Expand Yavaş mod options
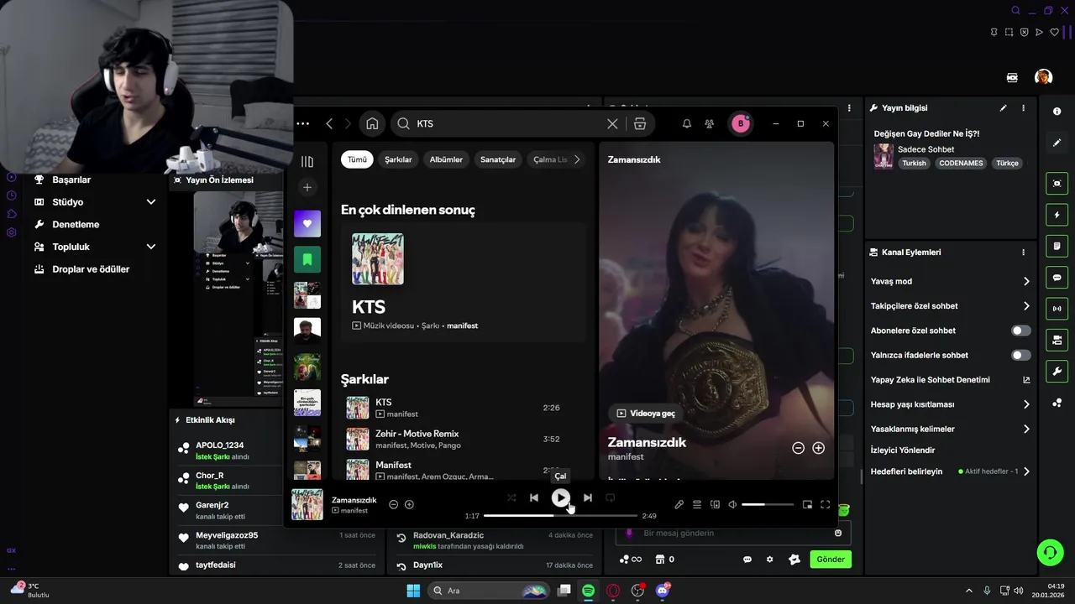Screen dimensions: 1075x604 click(1026, 281)
